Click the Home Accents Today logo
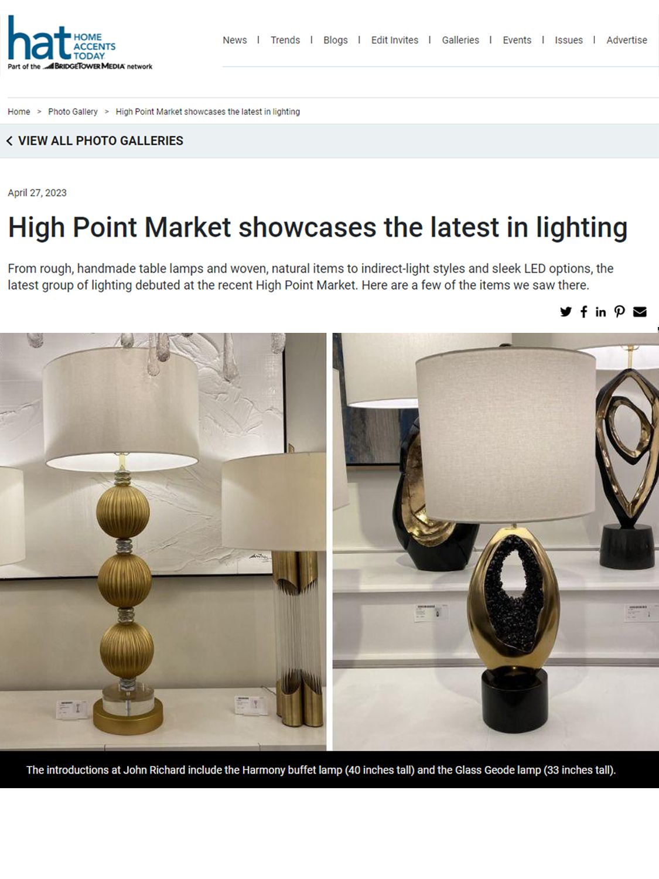Viewport: 659px width, 879px height. pos(80,43)
